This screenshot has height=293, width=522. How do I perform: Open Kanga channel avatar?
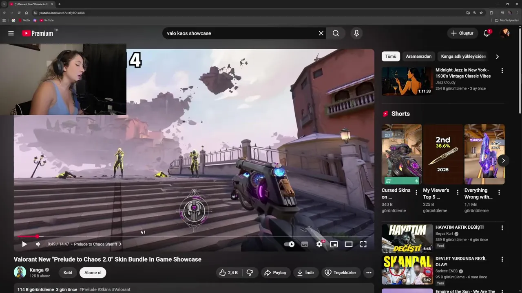click(x=20, y=272)
